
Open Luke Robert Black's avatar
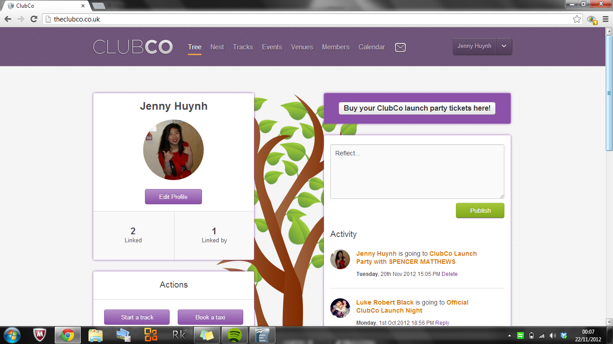tap(340, 308)
